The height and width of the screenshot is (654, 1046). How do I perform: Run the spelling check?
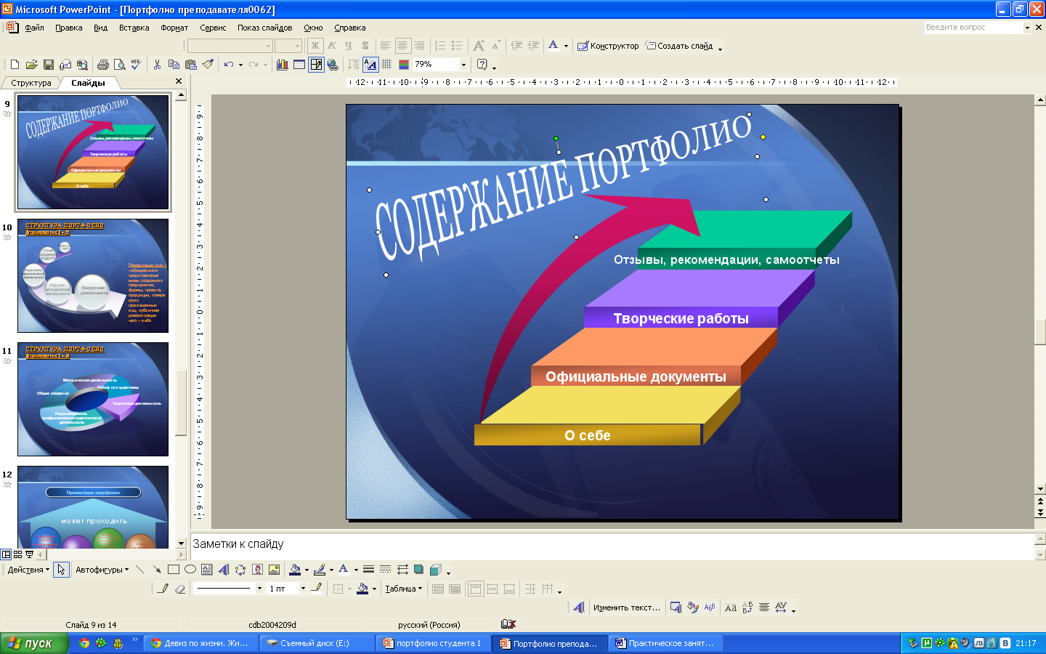(x=136, y=65)
